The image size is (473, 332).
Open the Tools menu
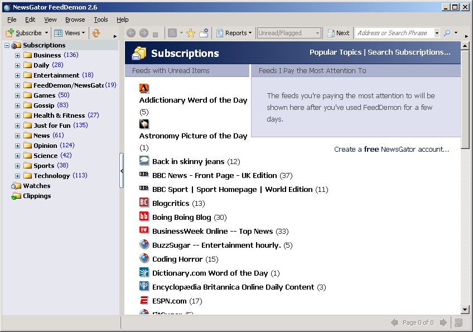click(x=101, y=20)
